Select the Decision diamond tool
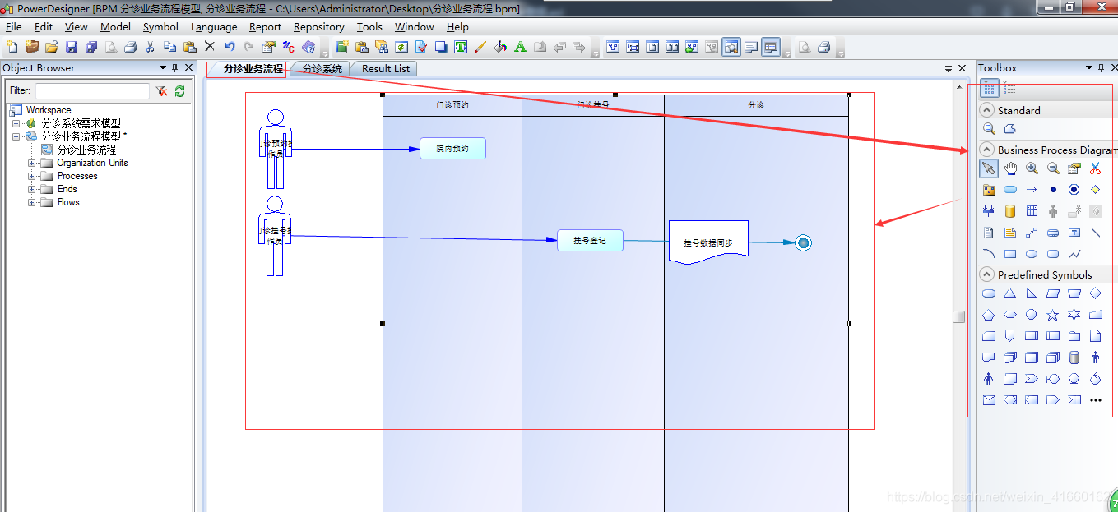1118x512 pixels. pyautogui.click(x=1095, y=190)
